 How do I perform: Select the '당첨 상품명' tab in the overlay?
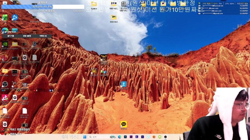tap(27, 36)
